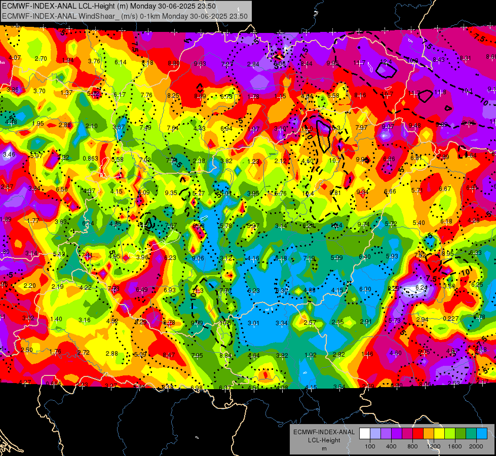Click the map value 2.84
Screen dimensions: 496x456
(x=253, y=64)
